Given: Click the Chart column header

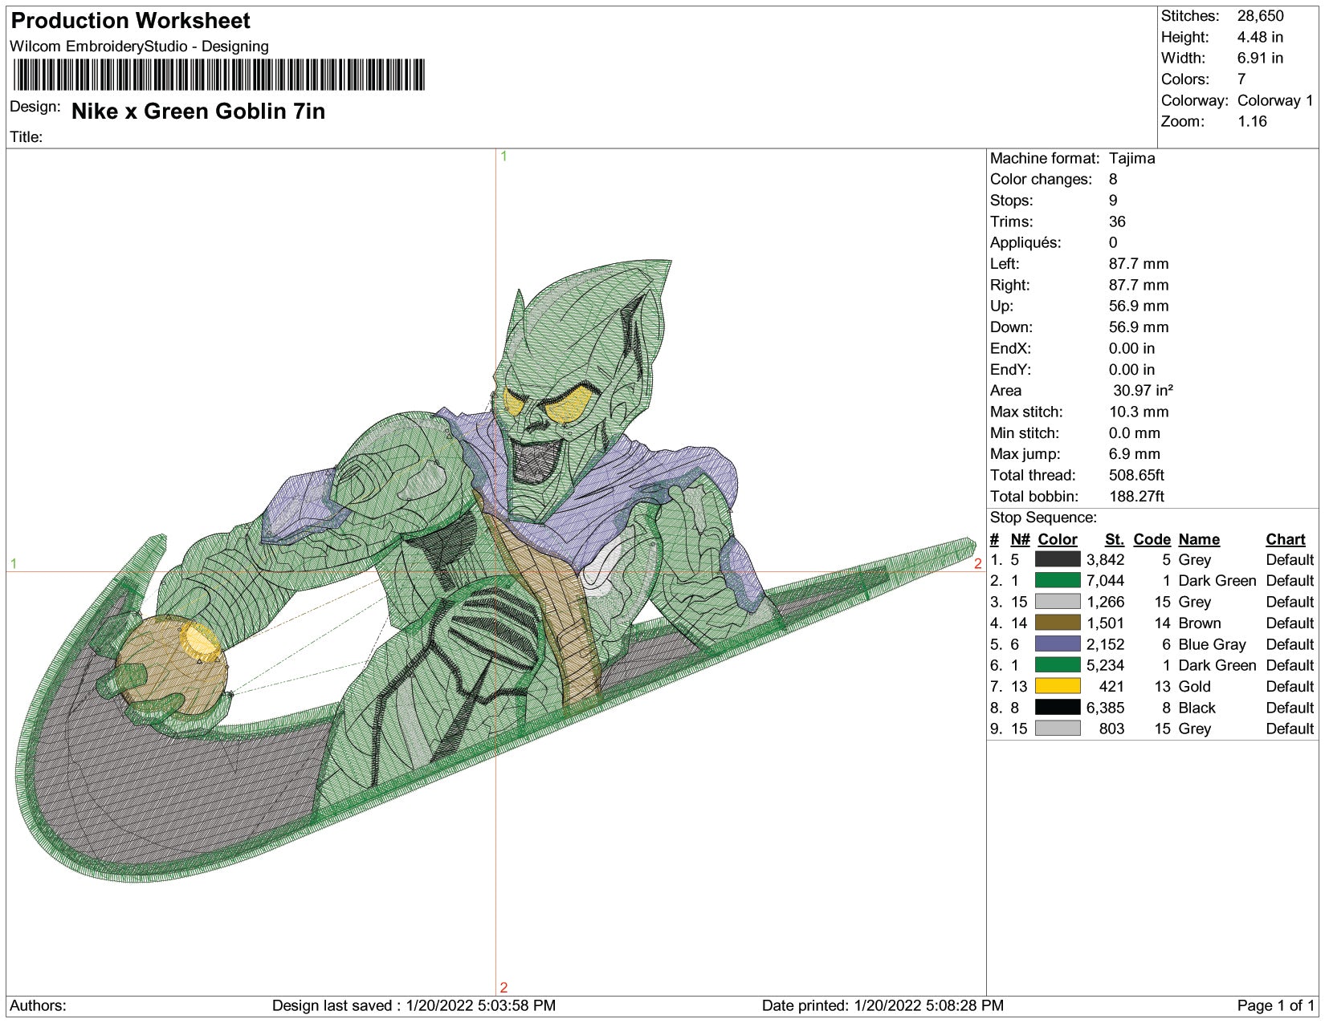Looking at the screenshot, I should click(x=1286, y=539).
